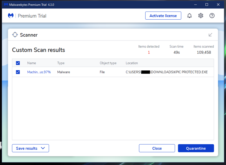Expand the Save results dropdown
Screen dimensions: 226x165
tap(30, 148)
